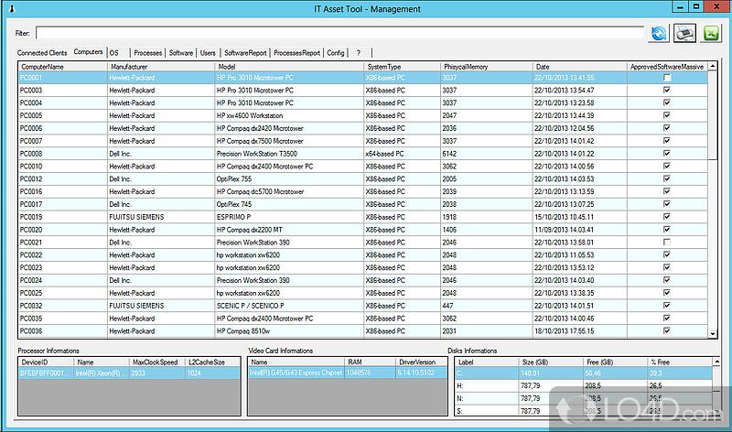Toggle approved software checkbox for PC0008
The image size is (732, 432).
pyautogui.click(x=667, y=154)
